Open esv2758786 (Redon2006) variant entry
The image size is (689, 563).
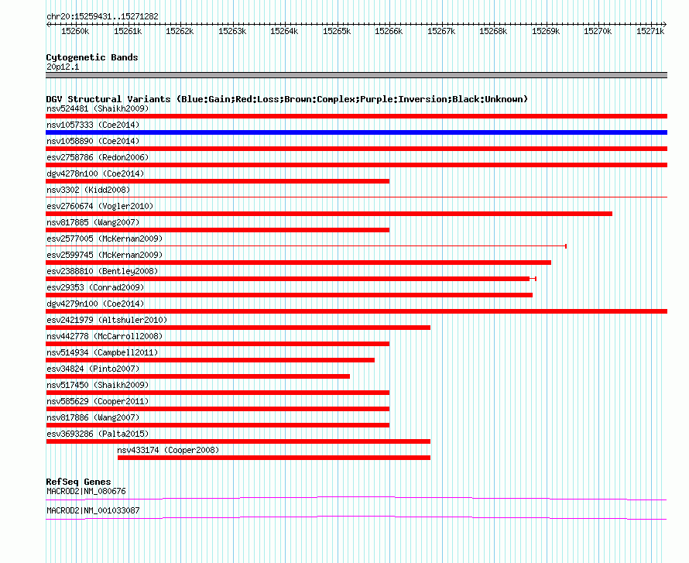click(x=98, y=157)
